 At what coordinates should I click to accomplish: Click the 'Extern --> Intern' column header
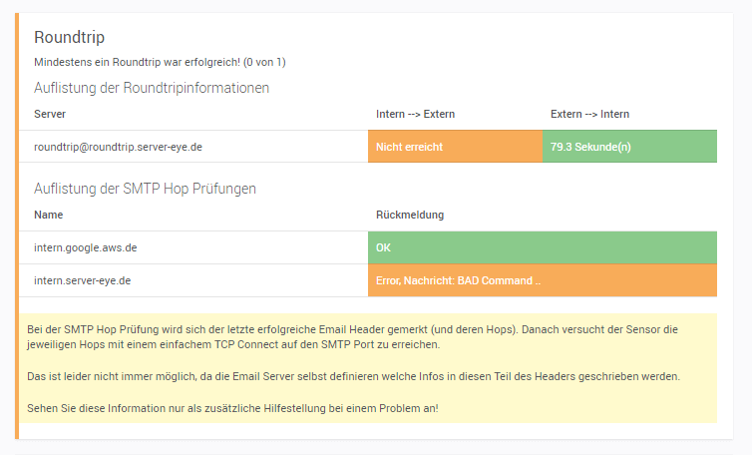(589, 114)
